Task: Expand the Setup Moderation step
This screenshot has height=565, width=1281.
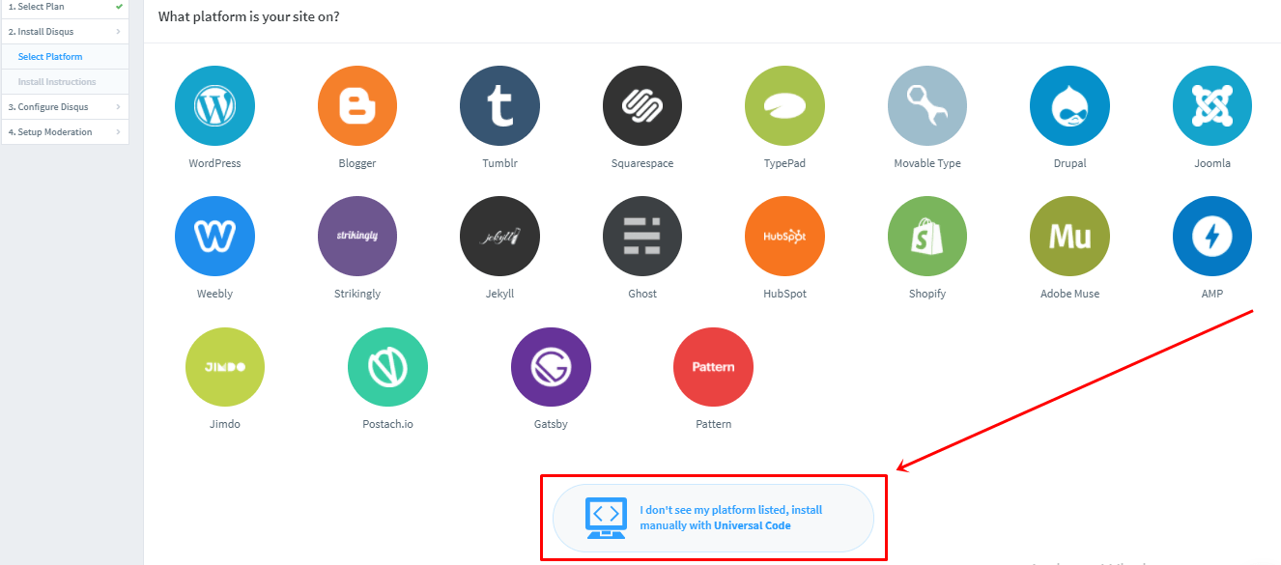Action: point(65,132)
